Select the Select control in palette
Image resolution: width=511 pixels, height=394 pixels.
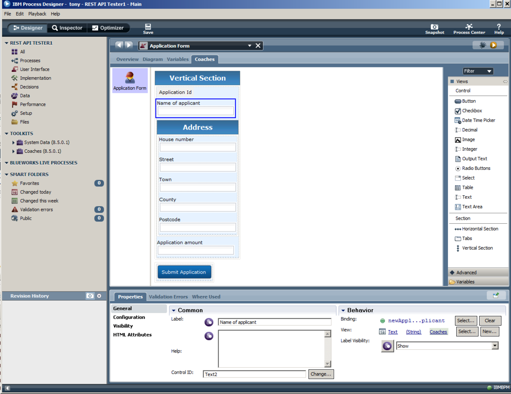click(x=465, y=178)
